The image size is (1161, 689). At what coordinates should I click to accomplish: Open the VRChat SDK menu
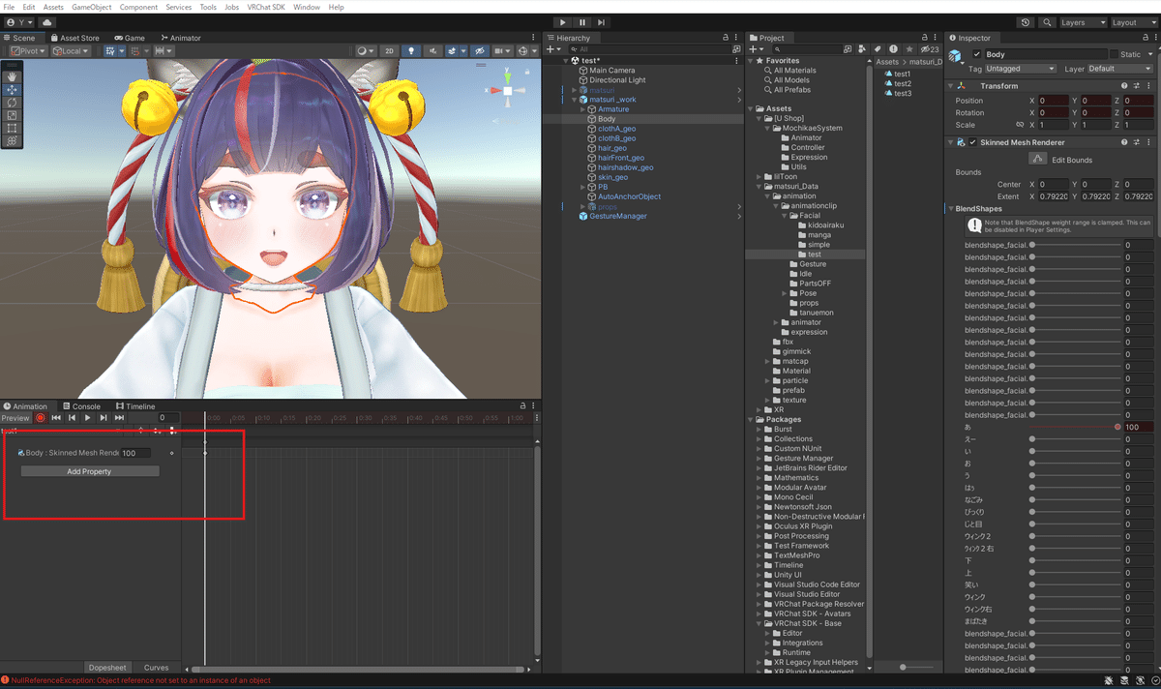coord(266,7)
